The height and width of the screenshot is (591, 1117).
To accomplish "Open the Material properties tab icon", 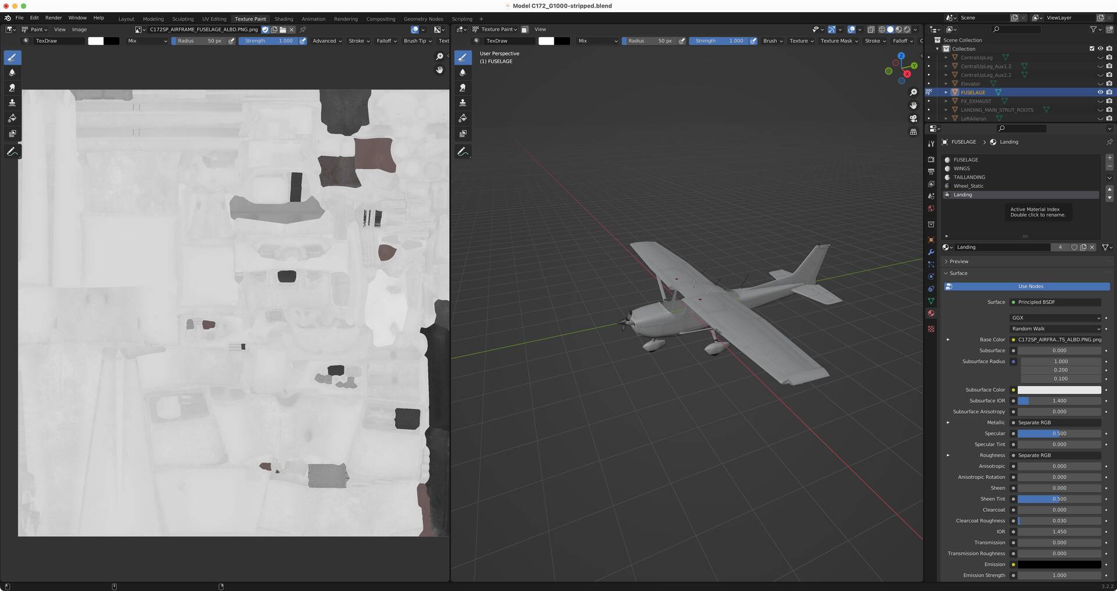I will point(931,314).
